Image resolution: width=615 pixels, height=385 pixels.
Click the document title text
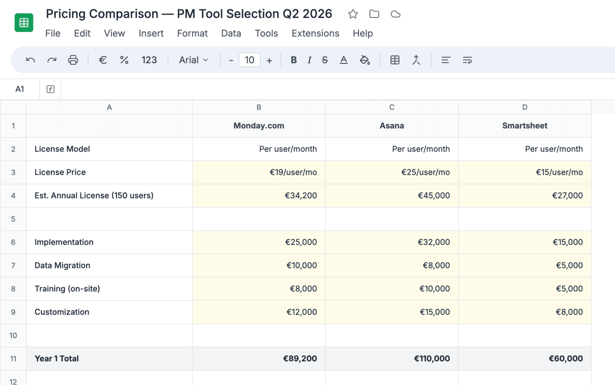point(189,14)
